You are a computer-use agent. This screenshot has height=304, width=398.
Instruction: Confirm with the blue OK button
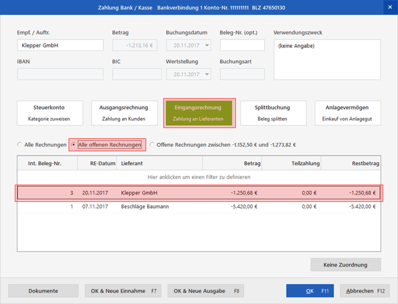[309, 291]
